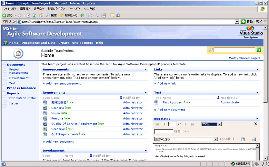Viewport: 269px width, 167px height.
Task: Click the QoS Requirements Excel file icon
Action: [x=45, y=134]
